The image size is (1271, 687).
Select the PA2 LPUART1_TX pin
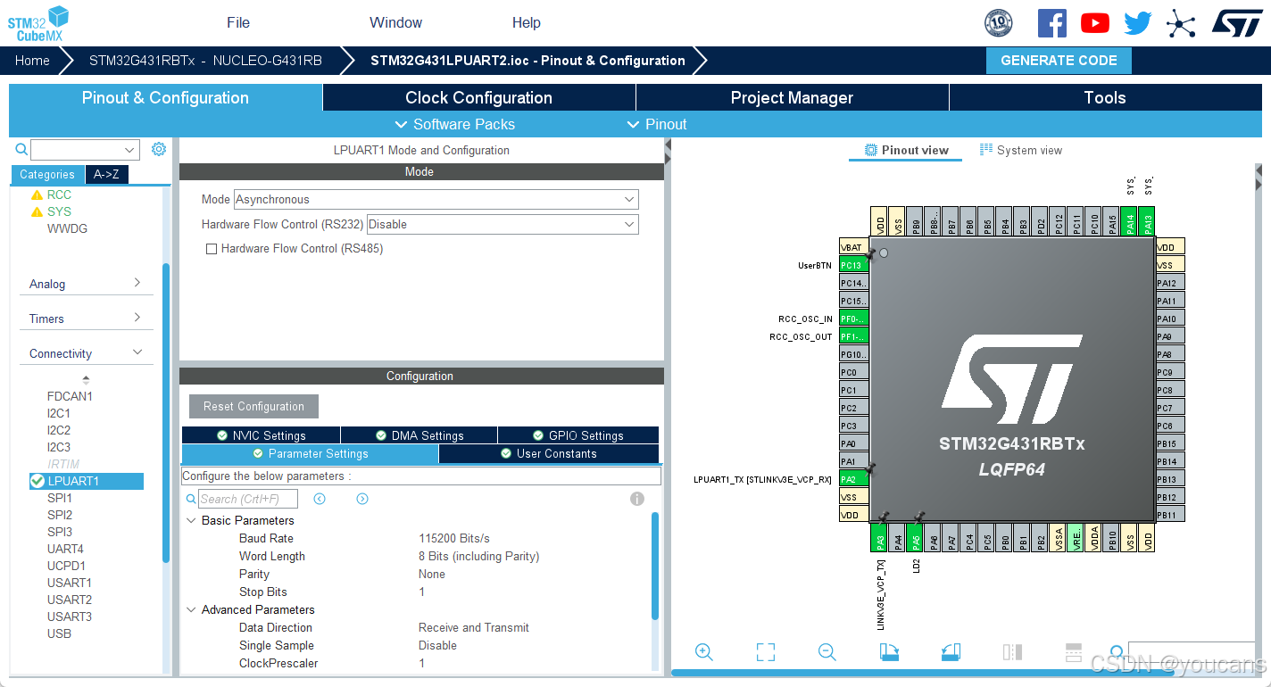(853, 479)
